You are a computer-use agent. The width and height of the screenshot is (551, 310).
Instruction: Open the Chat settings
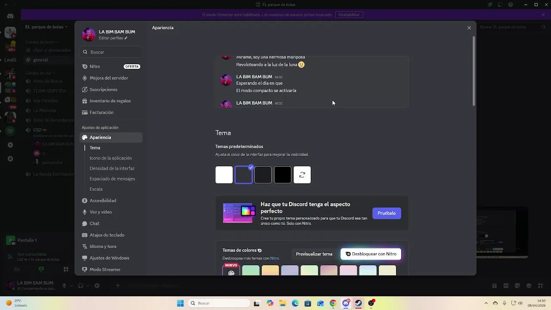[111, 223]
